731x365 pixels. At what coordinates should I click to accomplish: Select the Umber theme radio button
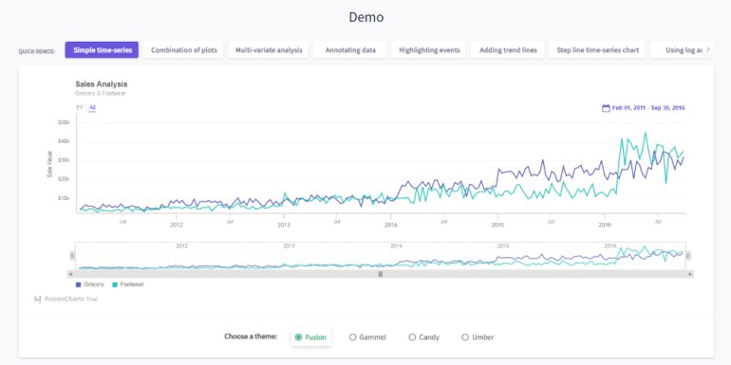pyautogui.click(x=465, y=338)
